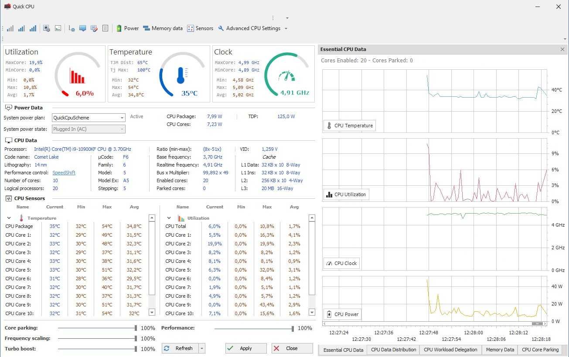
Task: Open the right panel options arrow
Action: [x=565, y=39]
